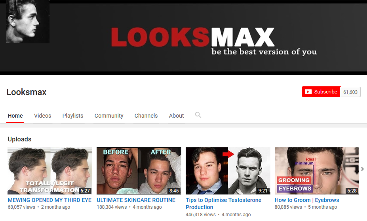Click the 6:27 duration badge
This screenshot has height=221, width=367.
[x=85, y=191]
